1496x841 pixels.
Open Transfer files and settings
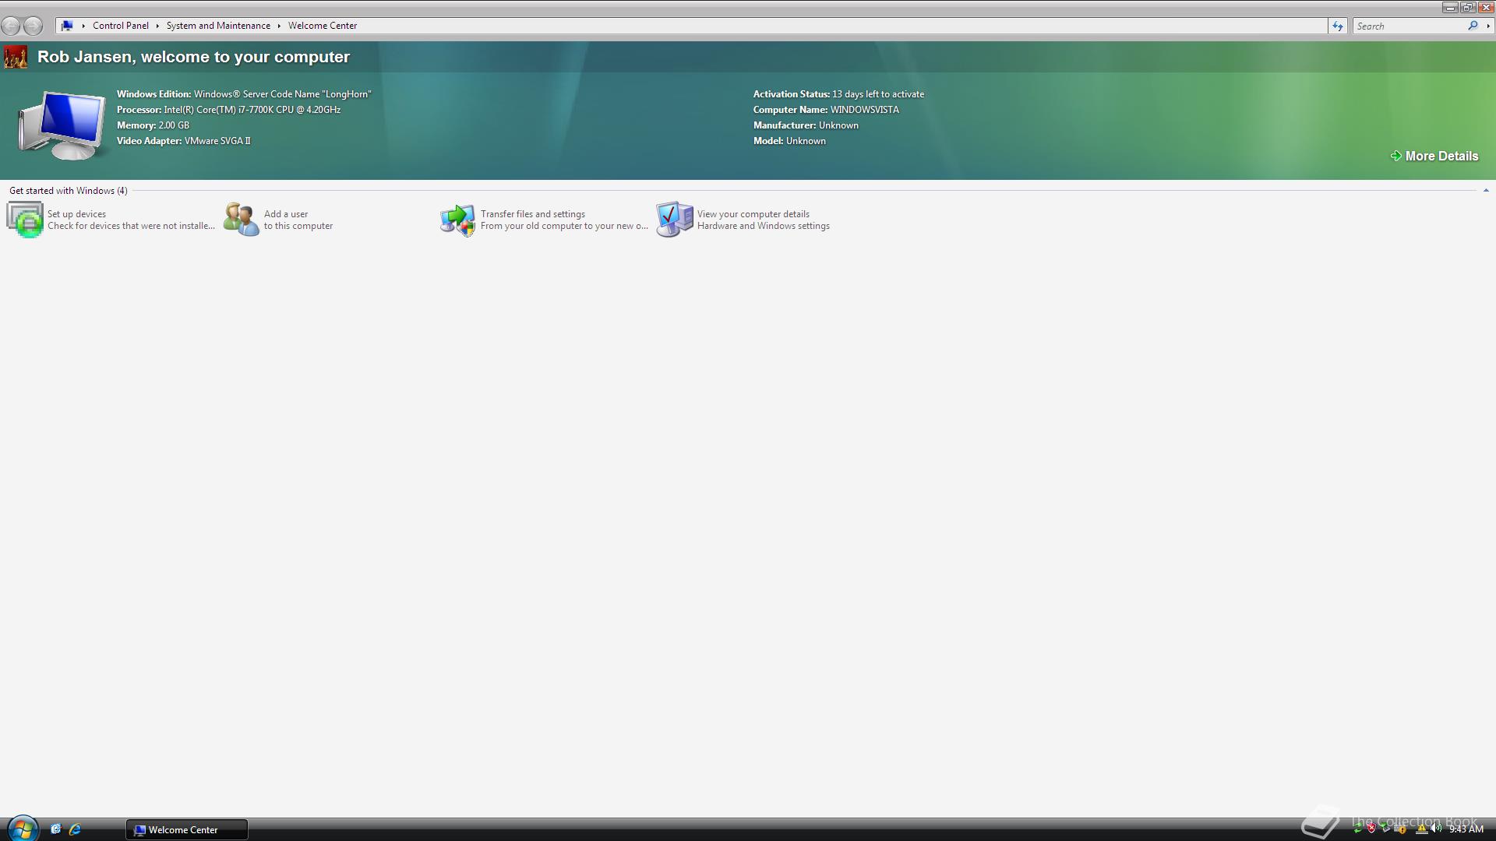point(533,219)
